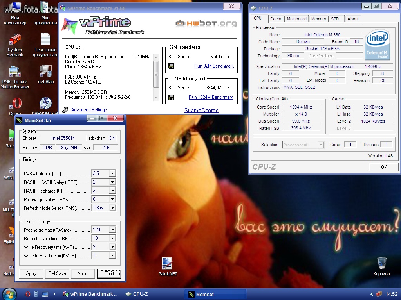Click the Windows Start button
401x300 pixels.
coord(9,294)
